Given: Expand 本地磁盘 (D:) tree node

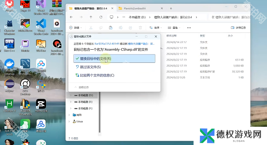Looking at the screenshot, I should (x=71, y=95).
